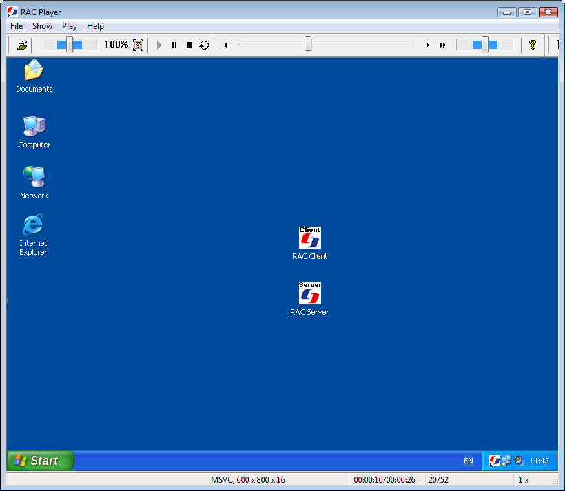This screenshot has width=565, height=491.
Task: Maximize the RAC Player window
Action: [527, 12]
